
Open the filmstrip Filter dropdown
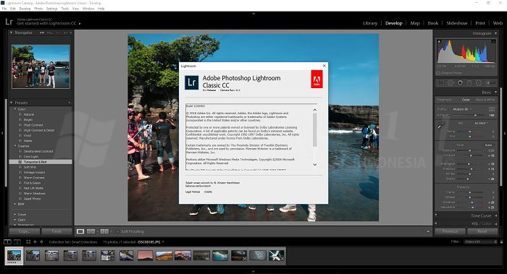(480, 241)
